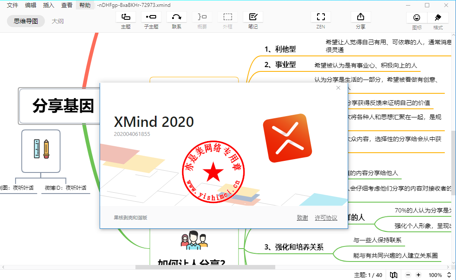This screenshot has width=456, height=280.
Task: Close the XMind 2020 about dialog
Action: click(338, 88)
